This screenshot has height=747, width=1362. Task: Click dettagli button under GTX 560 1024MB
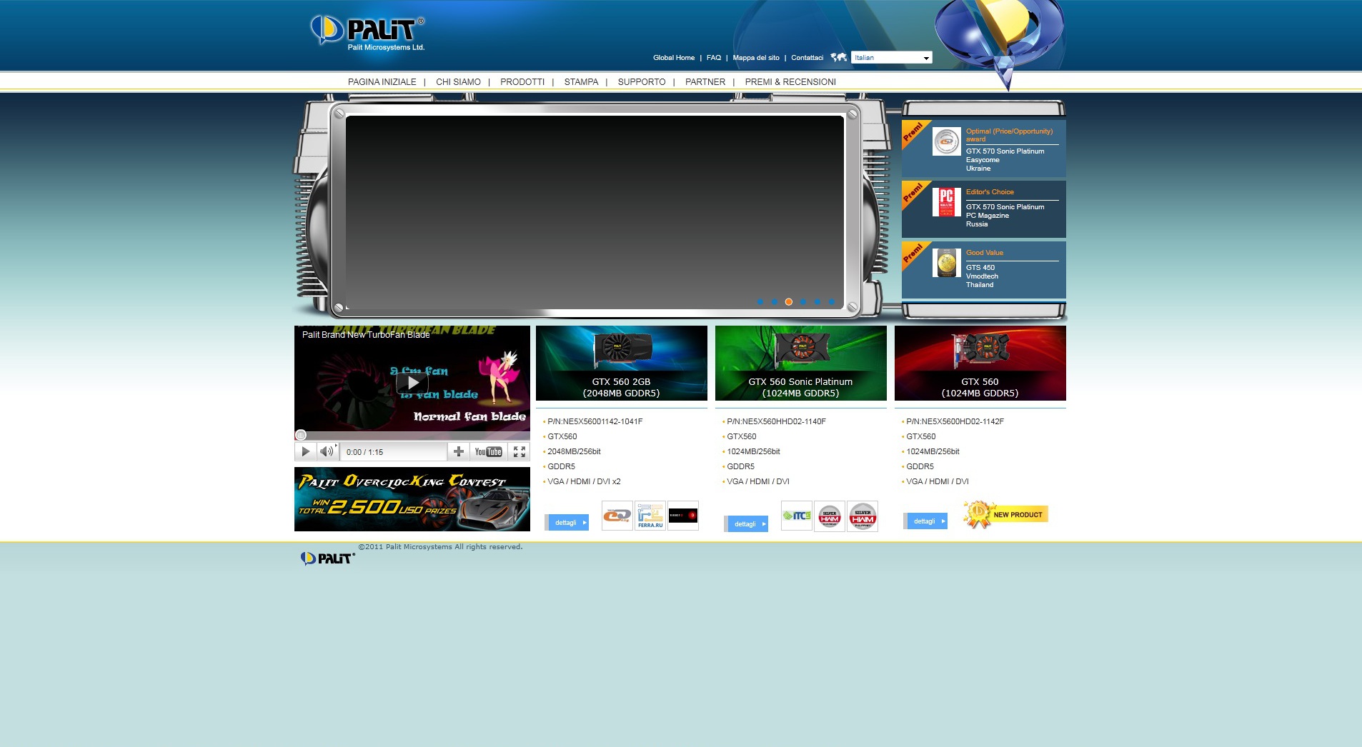tap(926, 521)
